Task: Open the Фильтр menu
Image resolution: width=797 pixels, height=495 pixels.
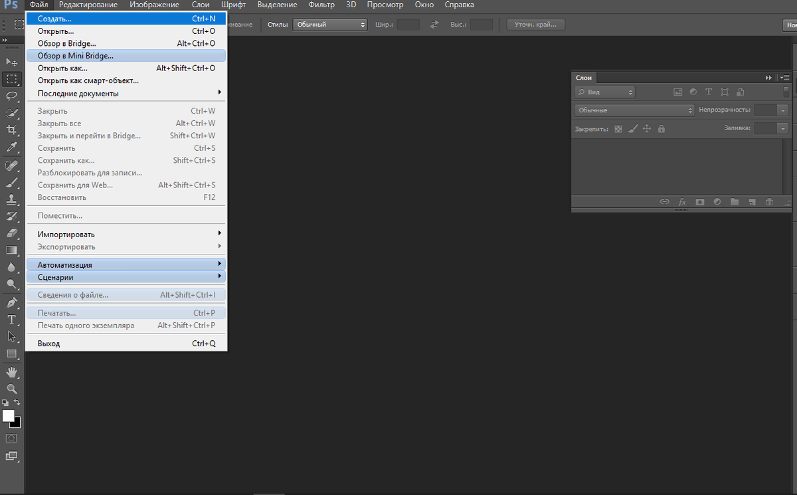Action: pos(321,5)
